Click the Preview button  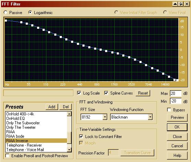tap(177, 117)
